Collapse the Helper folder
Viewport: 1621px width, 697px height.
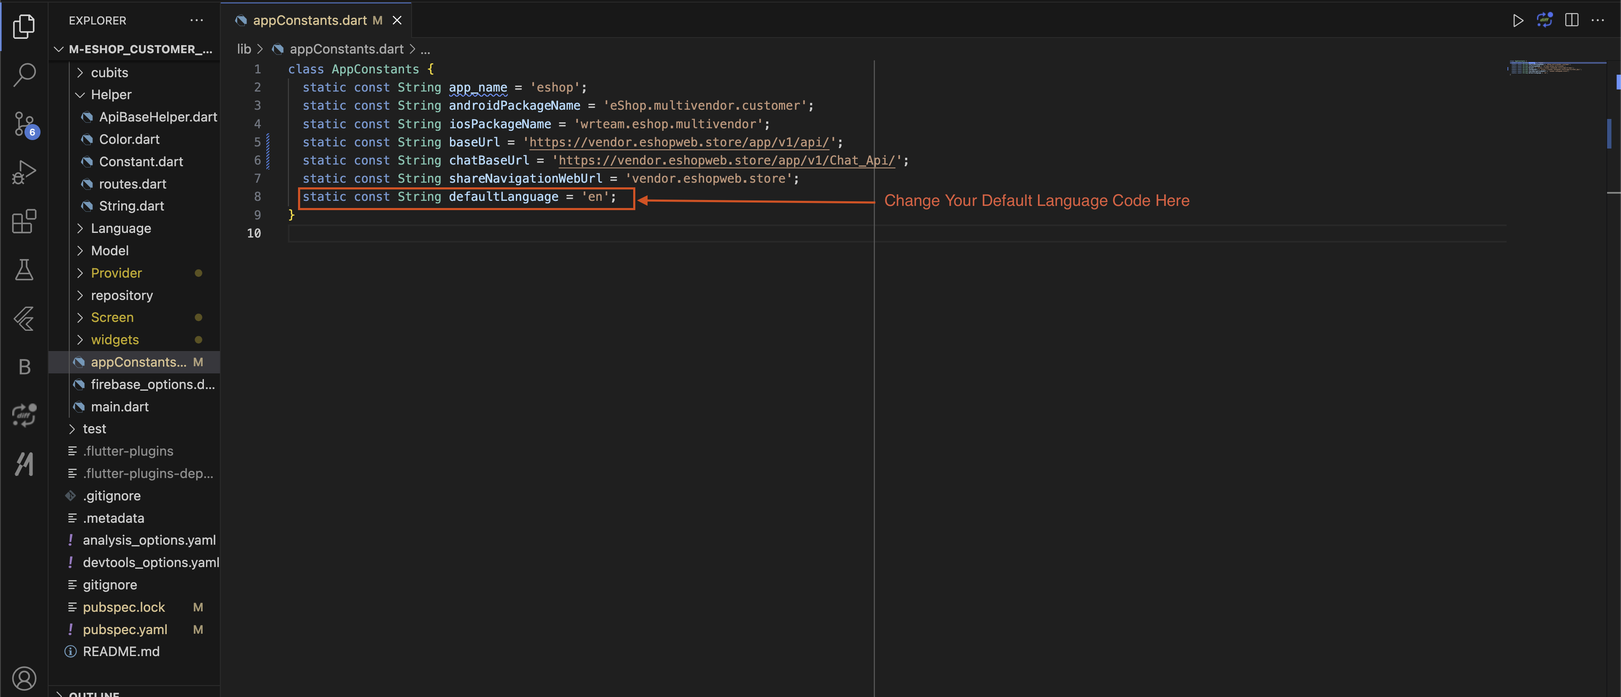[111, 95]
